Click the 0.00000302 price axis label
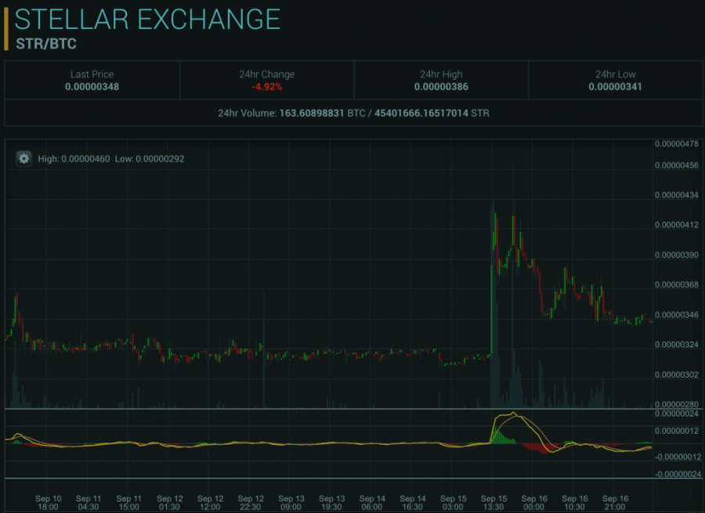 point(677,374)
